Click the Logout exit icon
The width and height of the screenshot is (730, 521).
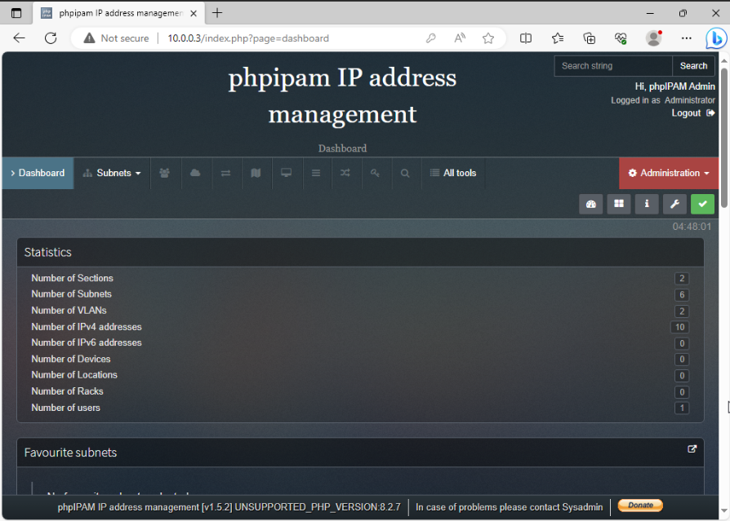click(710, 113)
